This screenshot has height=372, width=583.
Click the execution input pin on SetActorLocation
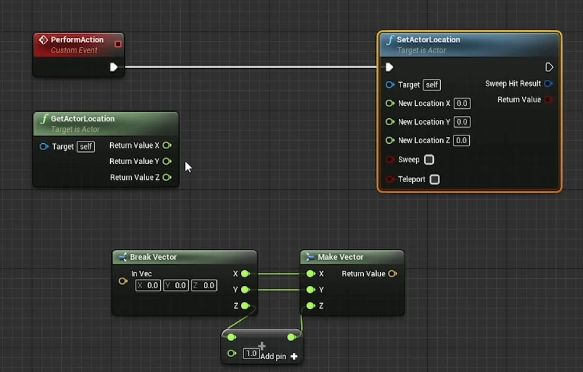click(x=389, y=67)
